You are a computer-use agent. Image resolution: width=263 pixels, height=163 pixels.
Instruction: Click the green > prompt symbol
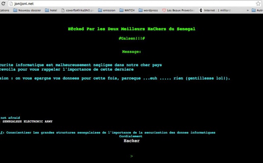[x=131, y=156]
